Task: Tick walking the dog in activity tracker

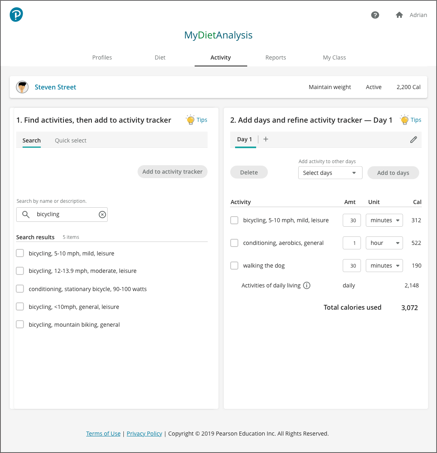Action: (x=234, y=266)
